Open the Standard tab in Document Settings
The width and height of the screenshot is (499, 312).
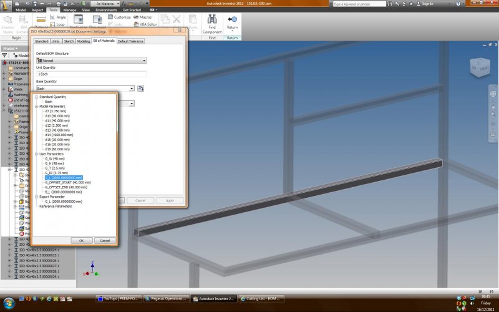[42, 41]
